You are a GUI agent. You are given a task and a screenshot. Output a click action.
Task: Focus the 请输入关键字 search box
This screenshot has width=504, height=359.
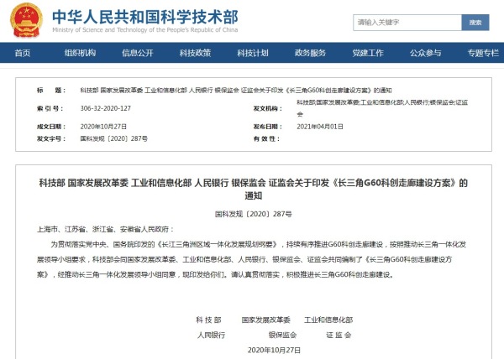coord(403,23)
